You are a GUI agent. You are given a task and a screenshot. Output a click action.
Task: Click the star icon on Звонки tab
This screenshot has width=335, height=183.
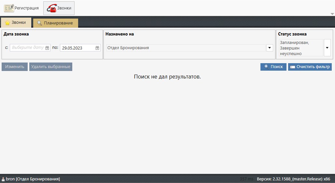(7, 23)
